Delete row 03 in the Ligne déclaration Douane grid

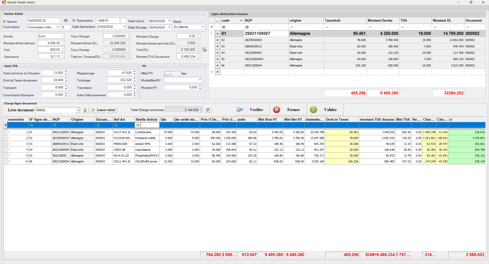point(218,46)
